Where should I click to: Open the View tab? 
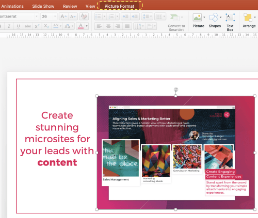[90, 6]
